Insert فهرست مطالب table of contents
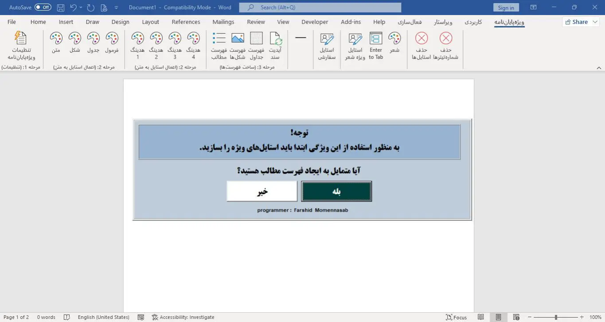This screenshot has width=605, height=322. [219, 44]
